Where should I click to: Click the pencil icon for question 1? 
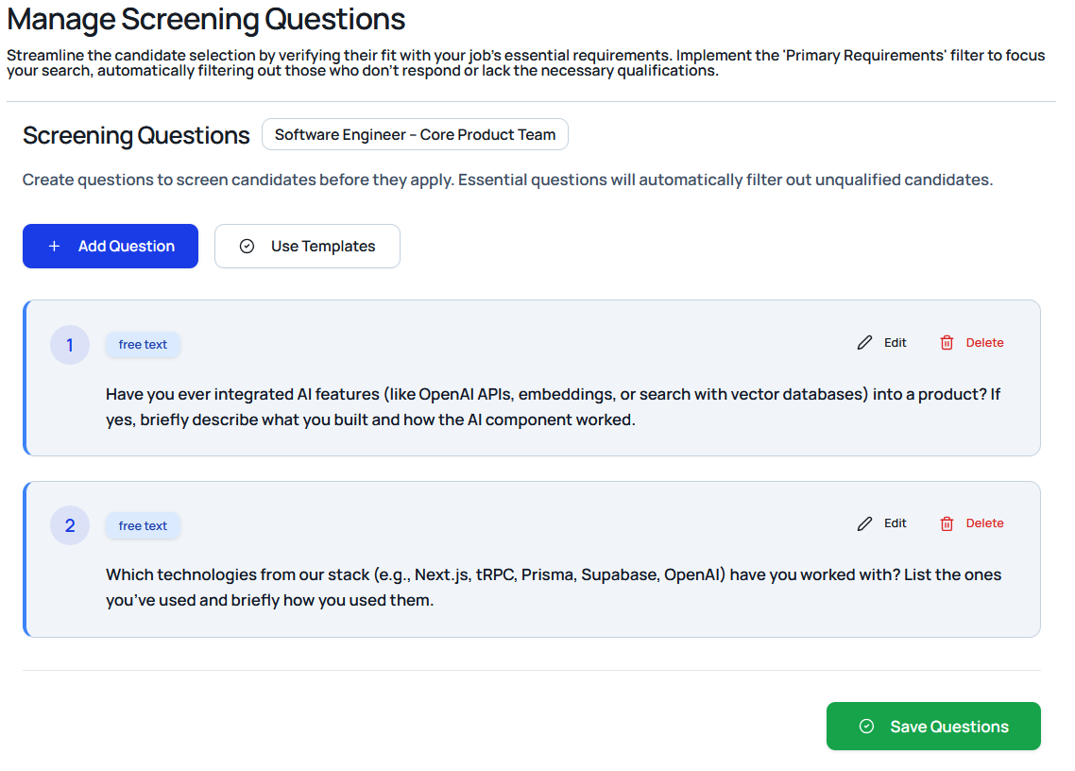(864, 343)
